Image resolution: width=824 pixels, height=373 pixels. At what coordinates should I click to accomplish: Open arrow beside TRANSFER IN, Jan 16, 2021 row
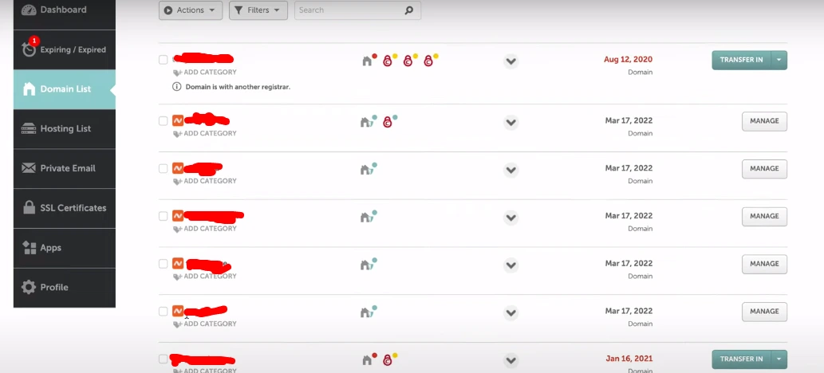(779, 359)
